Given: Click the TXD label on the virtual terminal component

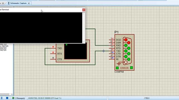Looking at the screenshot, I should click(60, 48).
